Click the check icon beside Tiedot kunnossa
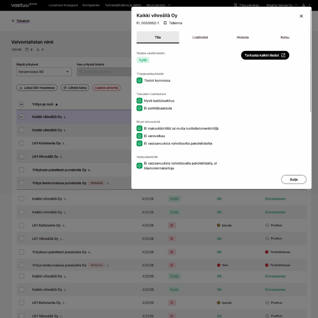The height and width of the screenshot is (318, 318). point(139,80)
